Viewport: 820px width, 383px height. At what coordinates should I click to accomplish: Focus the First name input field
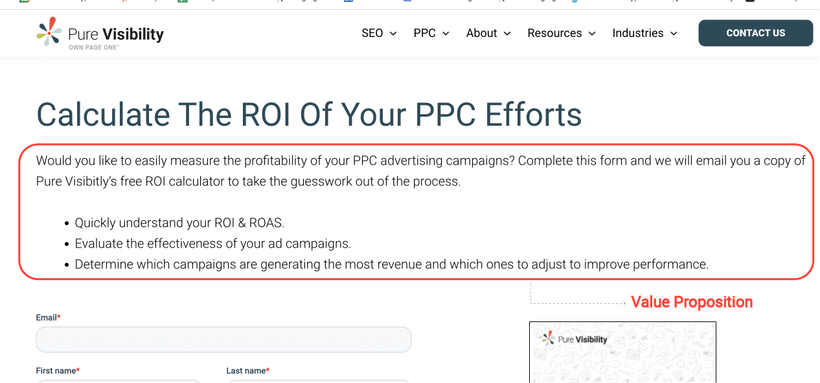(119, 382)
